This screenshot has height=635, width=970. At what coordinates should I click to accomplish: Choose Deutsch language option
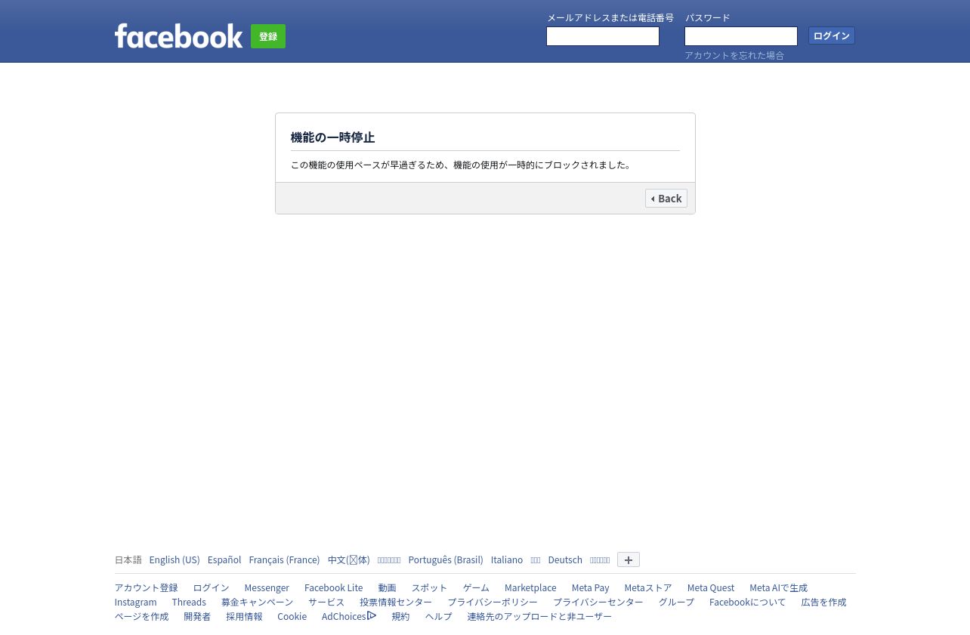pyautogui.click(x=565, y=559)
